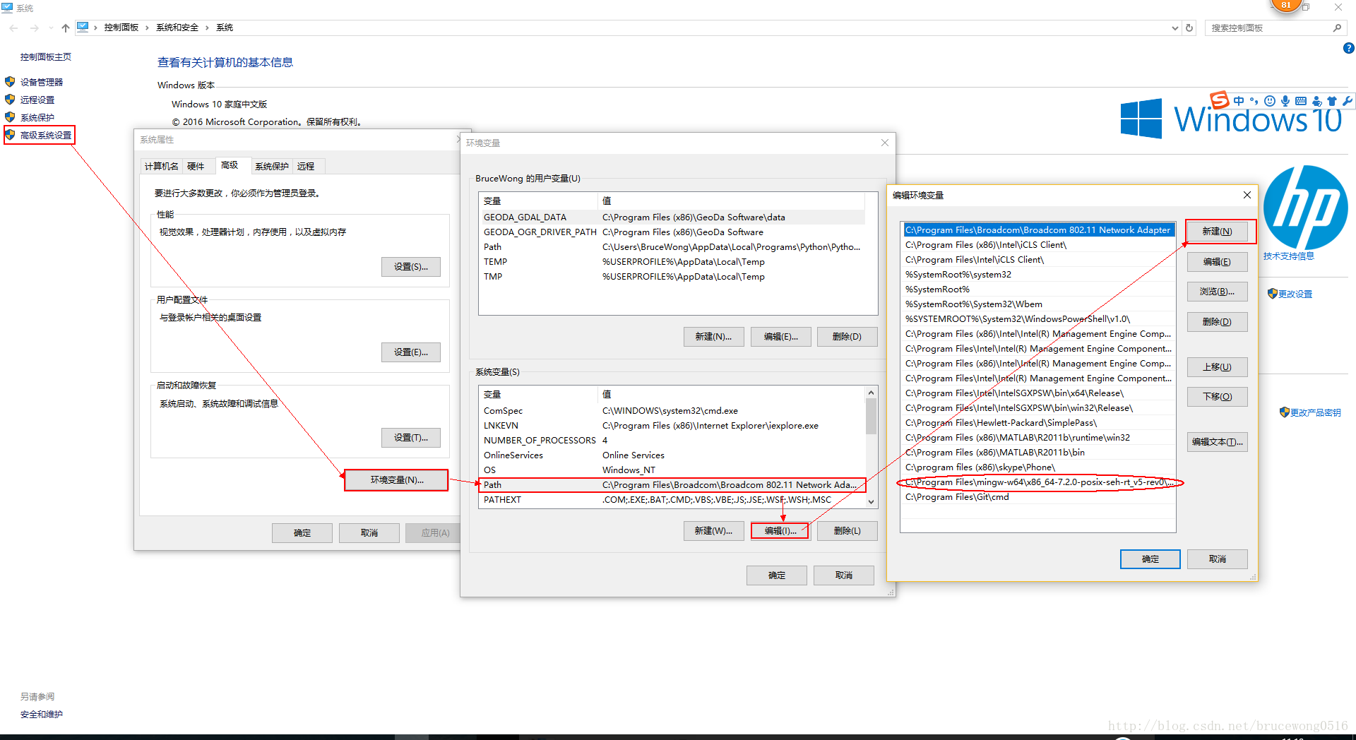The width and height of the screenshot is (1356, 740).
Task: Click 浏览(B)... button
Action: 1218,291
